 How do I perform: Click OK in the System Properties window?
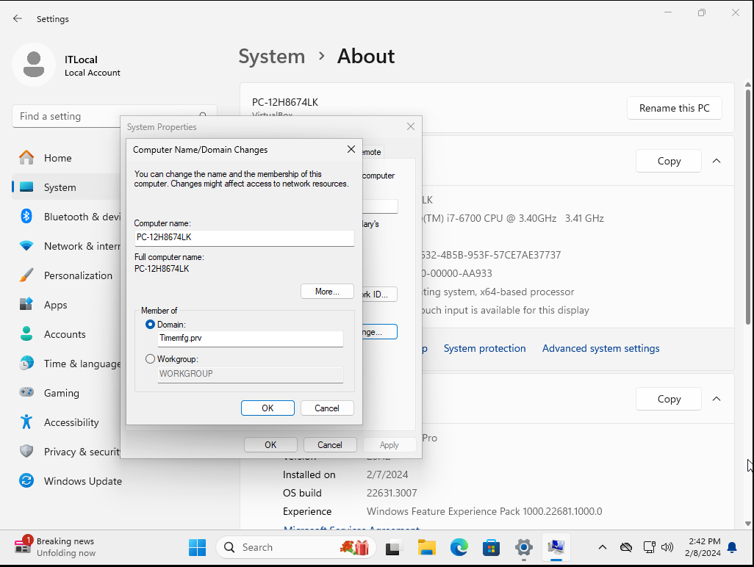[x=270, y=445]
